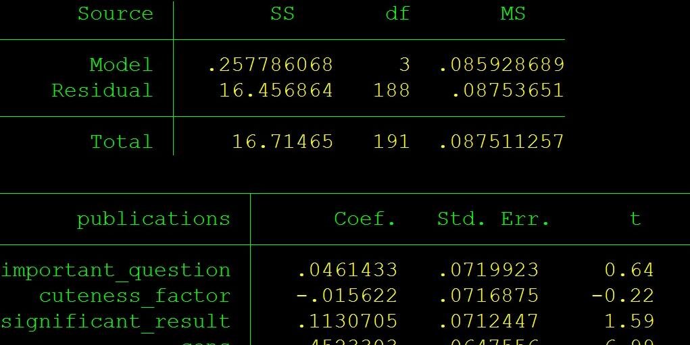Image resolution: width=690 pixels, height=345 pixels.
Task: Select the significant_result variable name
Action: point(116,321)
